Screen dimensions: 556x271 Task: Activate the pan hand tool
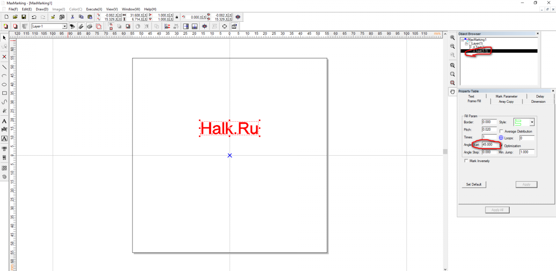point(452,92)
